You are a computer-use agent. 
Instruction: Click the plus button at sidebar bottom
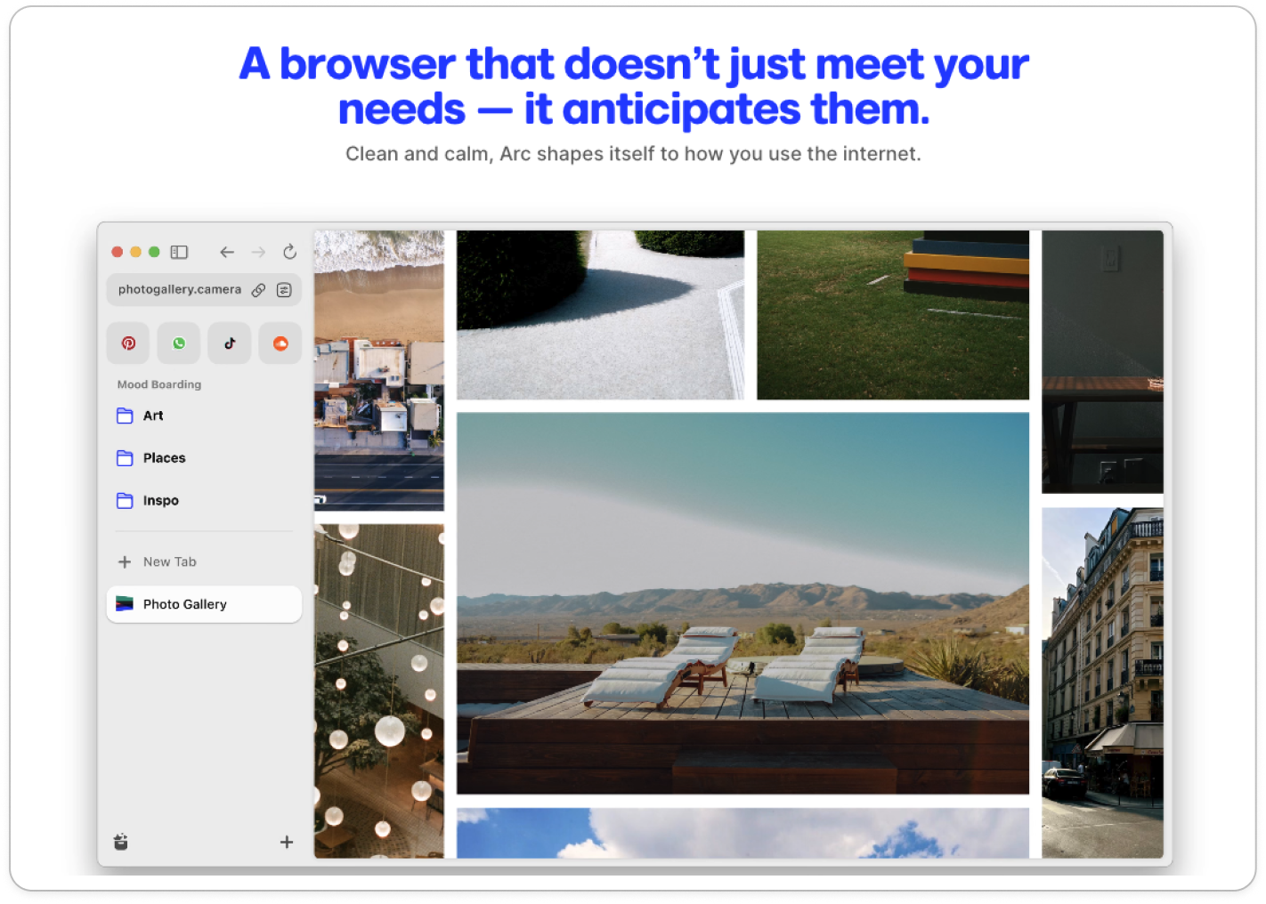[287, 842]
